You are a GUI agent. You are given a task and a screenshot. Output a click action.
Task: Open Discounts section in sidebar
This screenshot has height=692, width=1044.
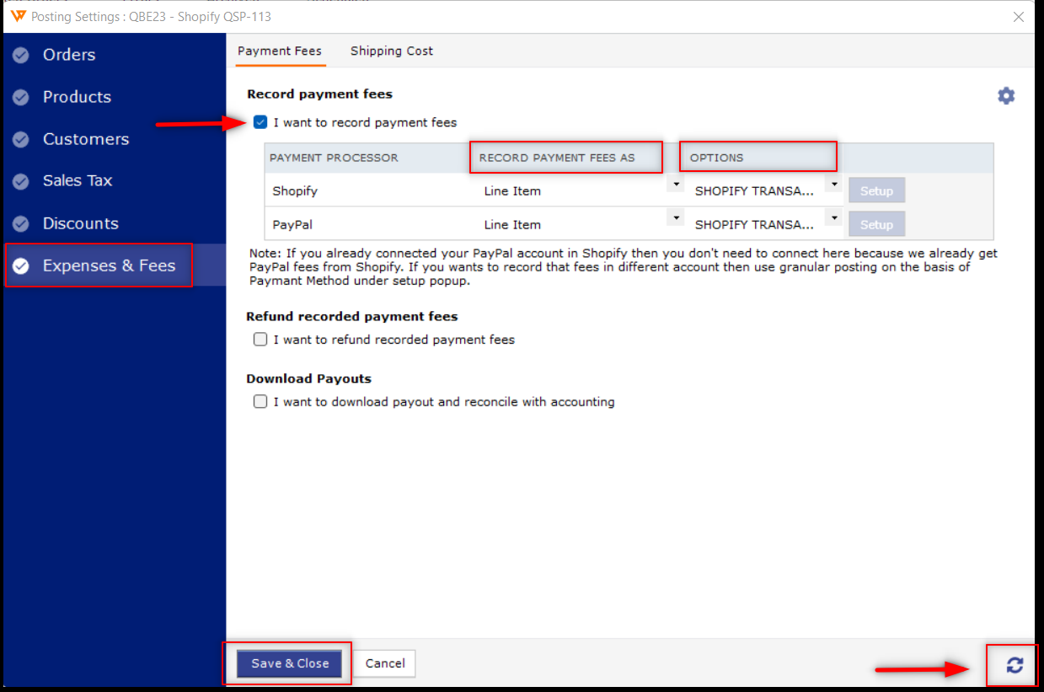tap(115, 223)
